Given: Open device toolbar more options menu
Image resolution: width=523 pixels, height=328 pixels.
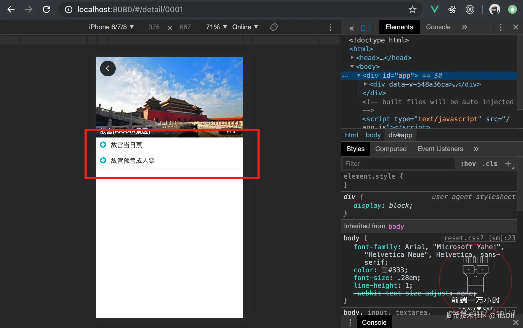Looking at the screenshot, I should coord(331,27).
